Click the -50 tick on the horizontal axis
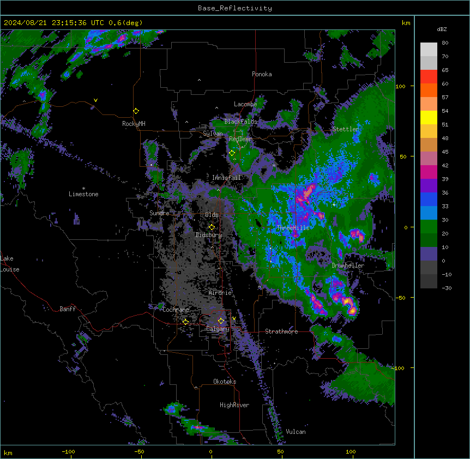 139,451
